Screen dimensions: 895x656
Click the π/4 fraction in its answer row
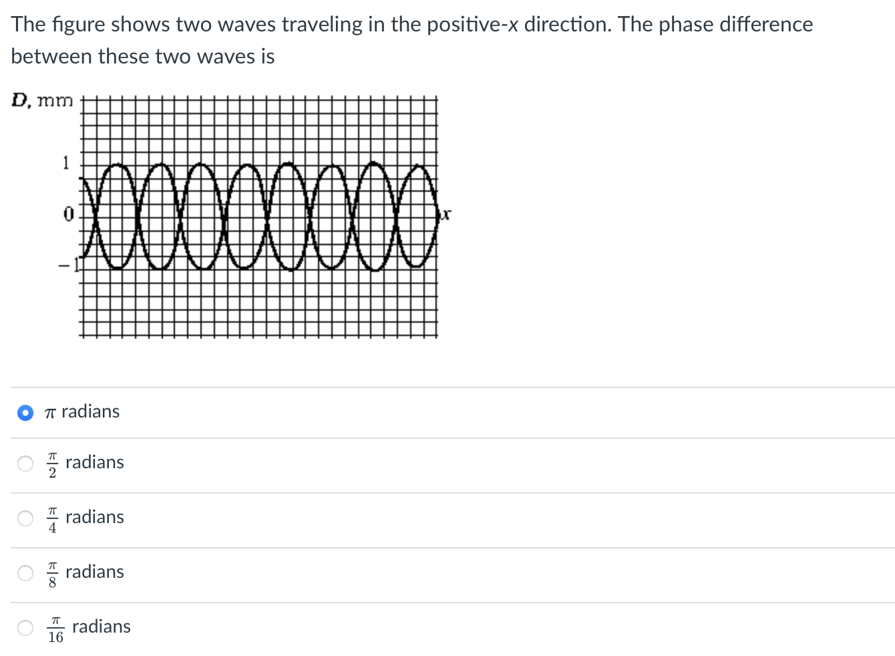52,518
